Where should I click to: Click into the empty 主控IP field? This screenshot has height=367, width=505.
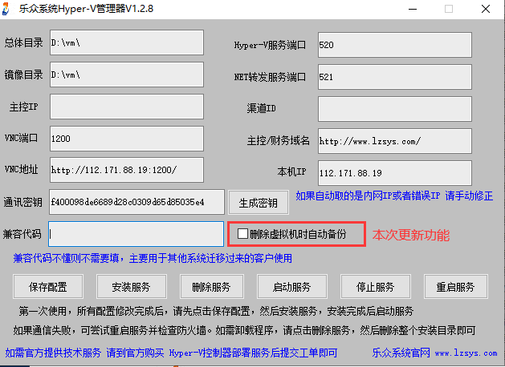click(127, 107)
